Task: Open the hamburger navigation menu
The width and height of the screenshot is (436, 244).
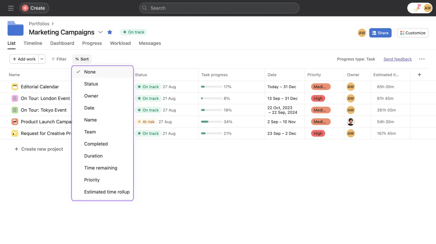Action: coord(11,8)
